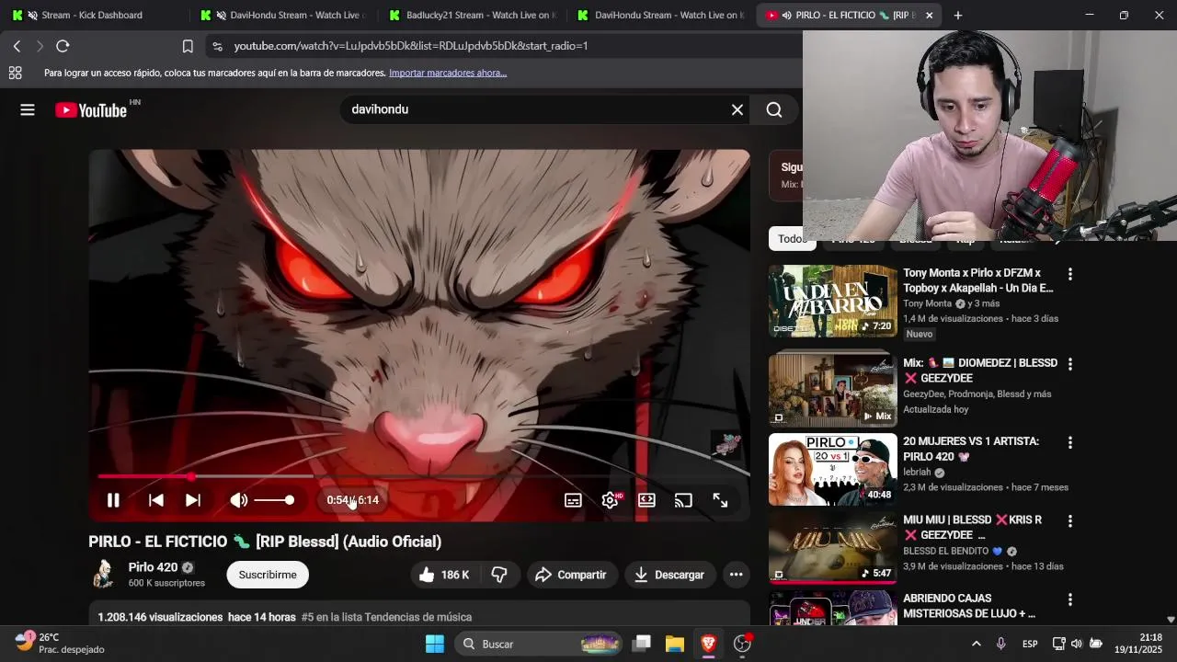Open OBS Studio taskbar icon
Screen dimensions: 1177x662
tap(742, 644)
